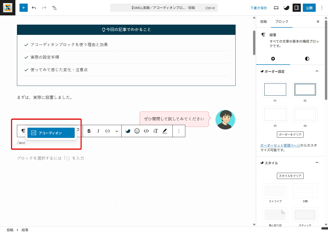Click the inline code icon
Image resolution: width=328 pixels, height=233 pixels.
(x=146, y=131)
